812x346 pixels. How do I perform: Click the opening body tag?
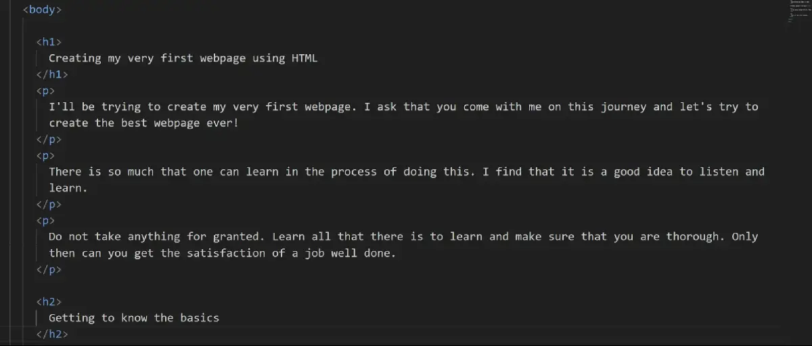click(42, 9)
